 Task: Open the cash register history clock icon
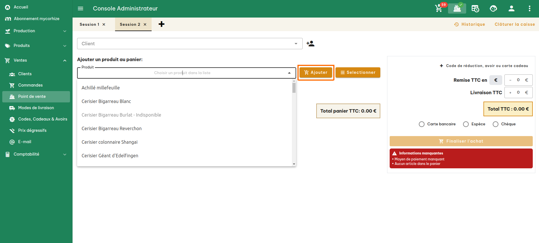pos(475,8)
